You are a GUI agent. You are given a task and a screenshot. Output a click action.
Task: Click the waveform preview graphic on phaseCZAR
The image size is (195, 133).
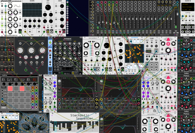click(x=17, y=6)
